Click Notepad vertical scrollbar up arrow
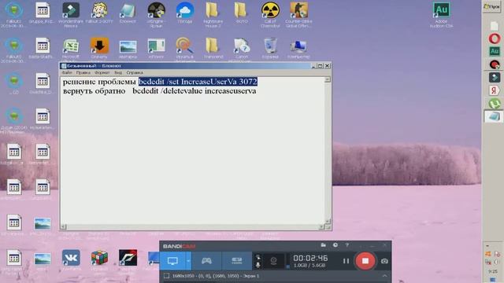This screenshot has width=504, height=283. (328, 79)
